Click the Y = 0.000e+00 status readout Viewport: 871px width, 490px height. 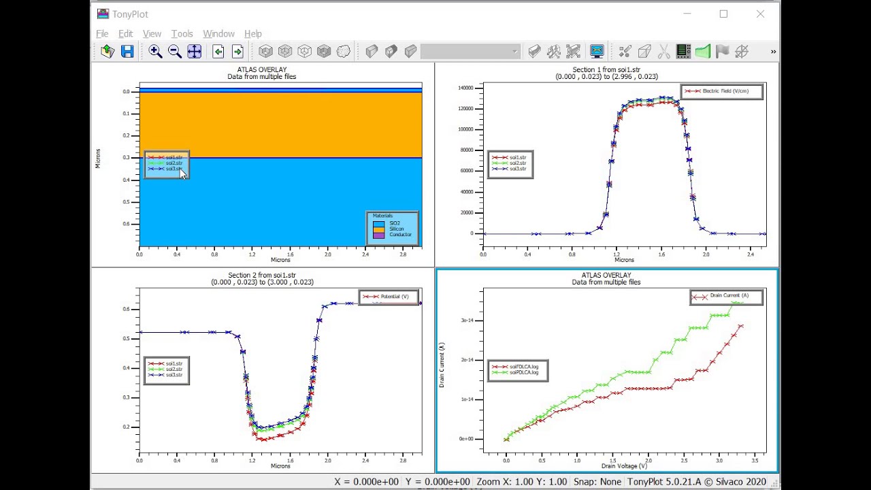(x=438, y=482)
